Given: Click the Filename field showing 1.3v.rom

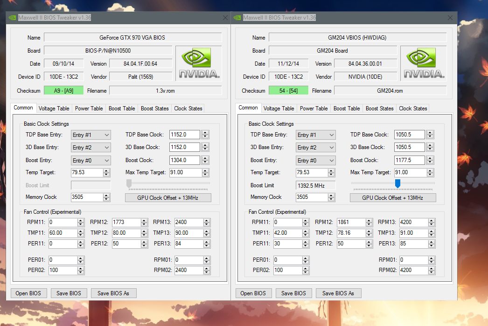Looking at the screenshot, I should (x=166, y=90).
